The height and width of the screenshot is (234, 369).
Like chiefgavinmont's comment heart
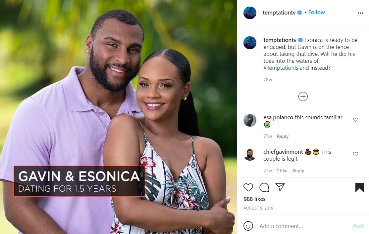tap(355, 154)
